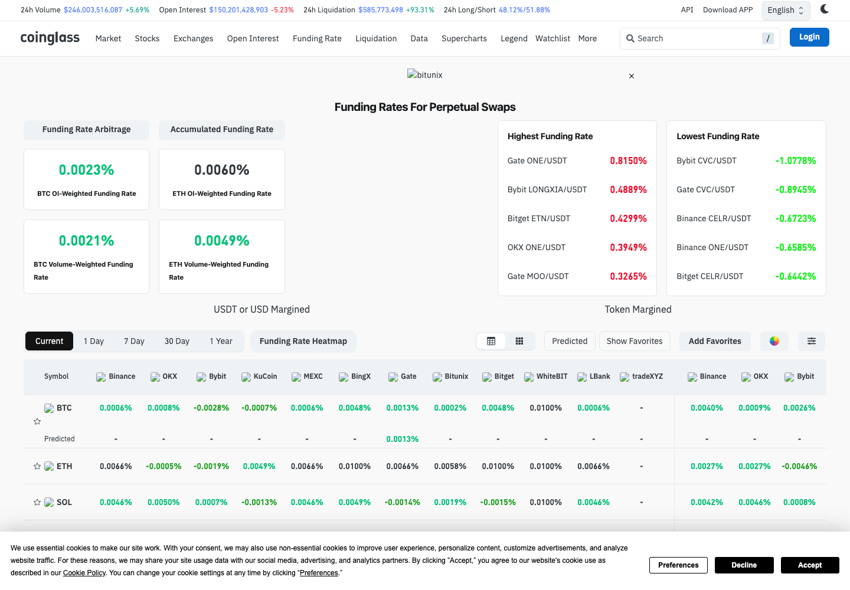850x590 pixels.
Task: Click the BTC coin icon
Action: pos(49,408)
